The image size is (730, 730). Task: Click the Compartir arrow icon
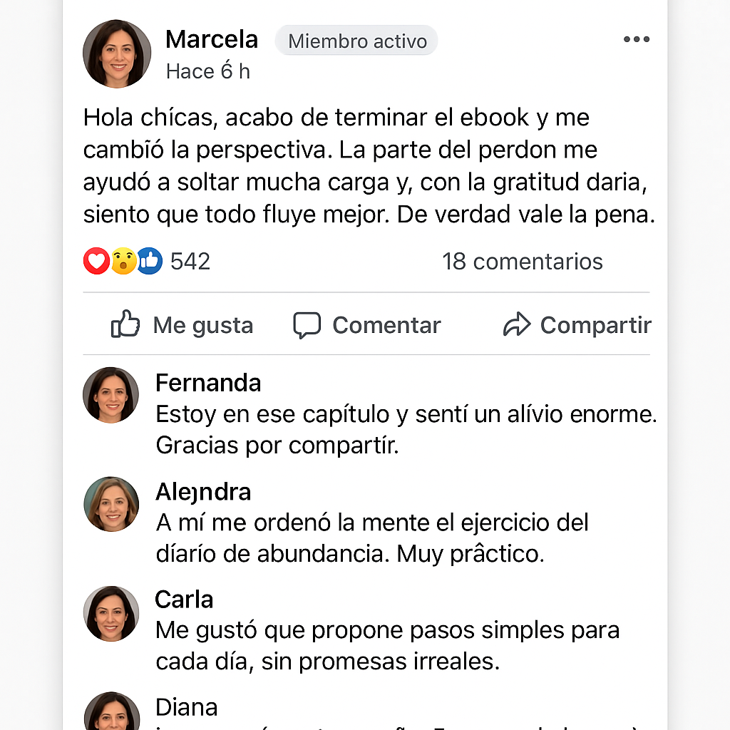click(x=517, y=325)
